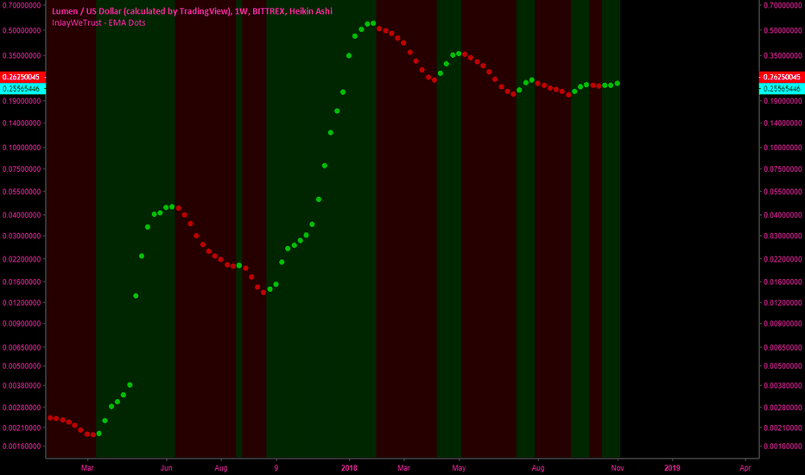Click the Aug label preceding 2018 on time axis
This screenshot has width=805, height=475.
click(x=221, y=468)
